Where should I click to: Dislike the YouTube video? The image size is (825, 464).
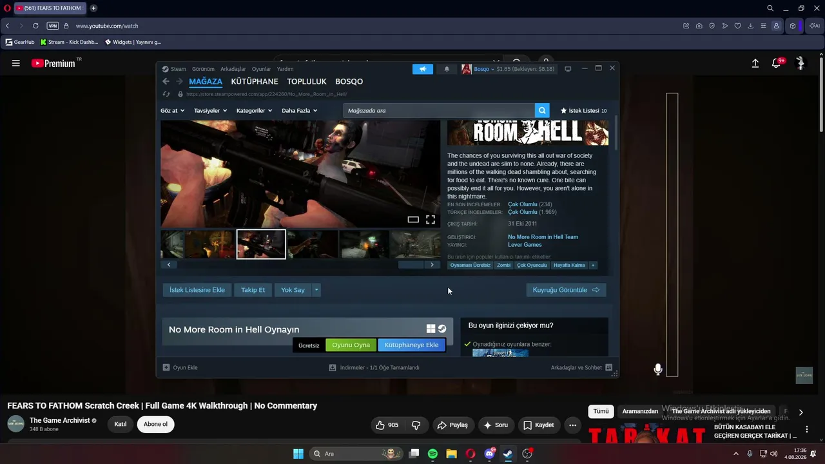click(416, 425)
